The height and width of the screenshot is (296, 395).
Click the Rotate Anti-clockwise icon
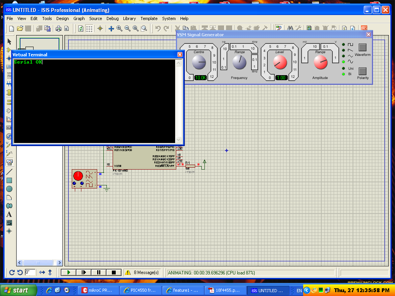pos(20,272)
